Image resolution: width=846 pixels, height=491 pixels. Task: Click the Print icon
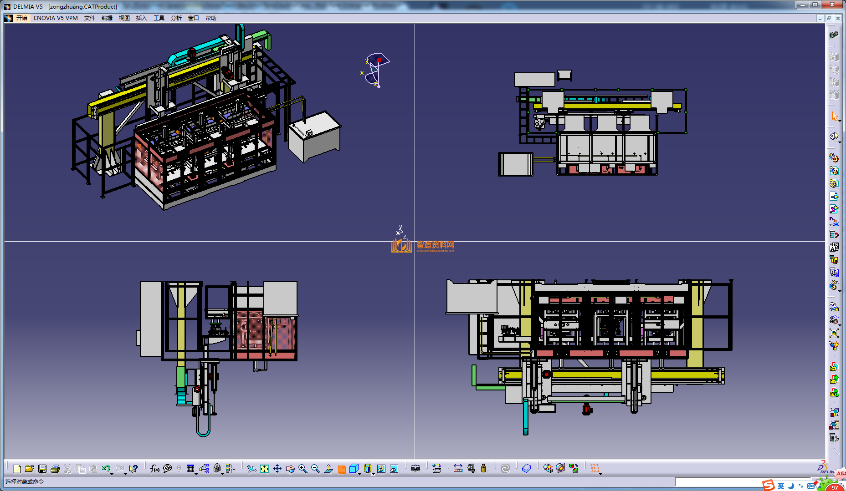tap(55, 469)
